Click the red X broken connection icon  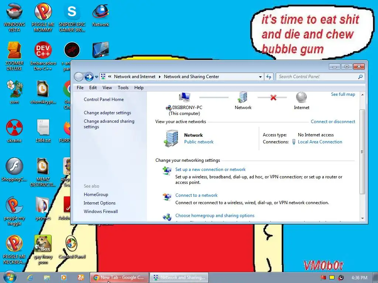click(x=273, y=97)
